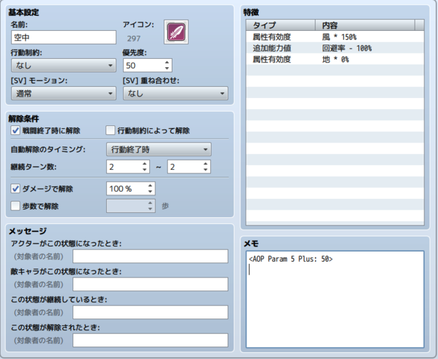
Task: Increase minimum 継続ターン数 with up arrow
Action: coord(144,164)
